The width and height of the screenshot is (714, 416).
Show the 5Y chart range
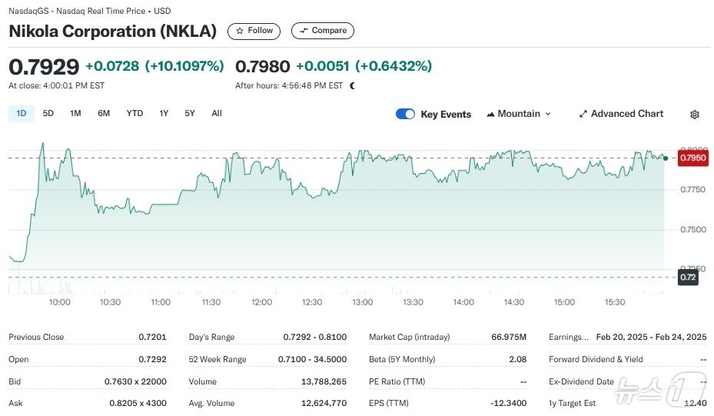tap(190, 114)
